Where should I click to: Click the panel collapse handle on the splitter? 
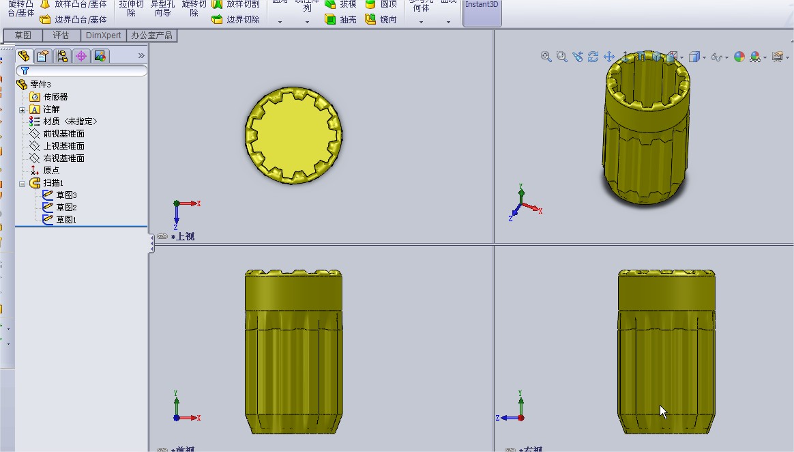[x=151, y=244]
